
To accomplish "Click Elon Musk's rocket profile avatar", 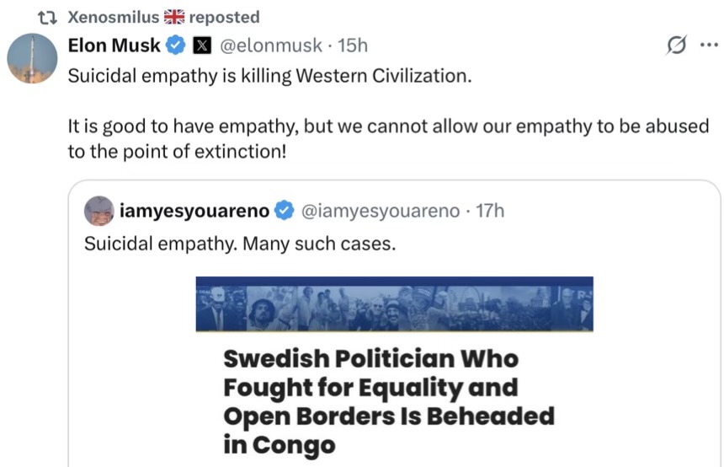I will 32,59.
